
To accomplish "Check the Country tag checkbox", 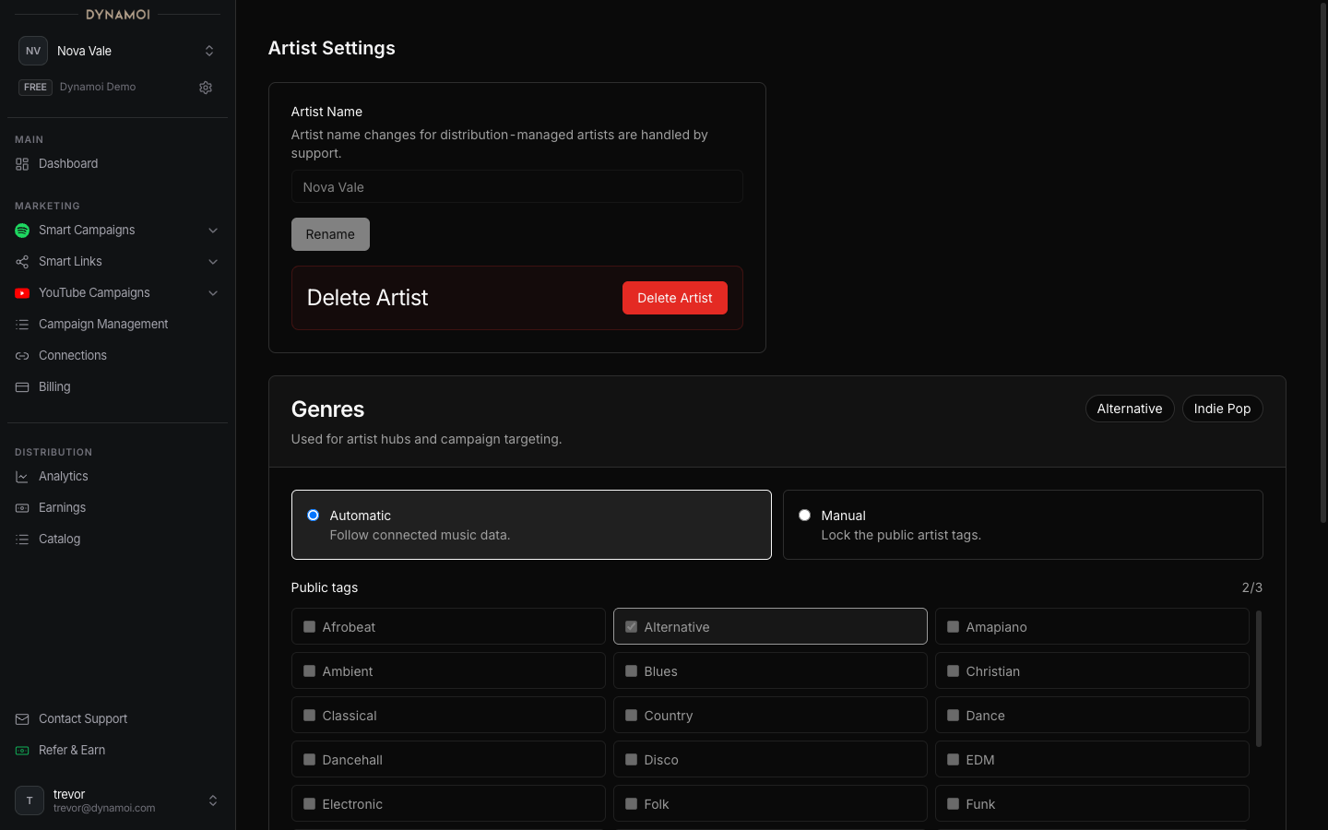I will click(632, 716).
